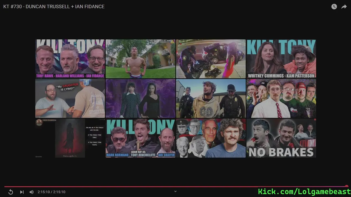Replay the video with the replay button

click(11, 192)
